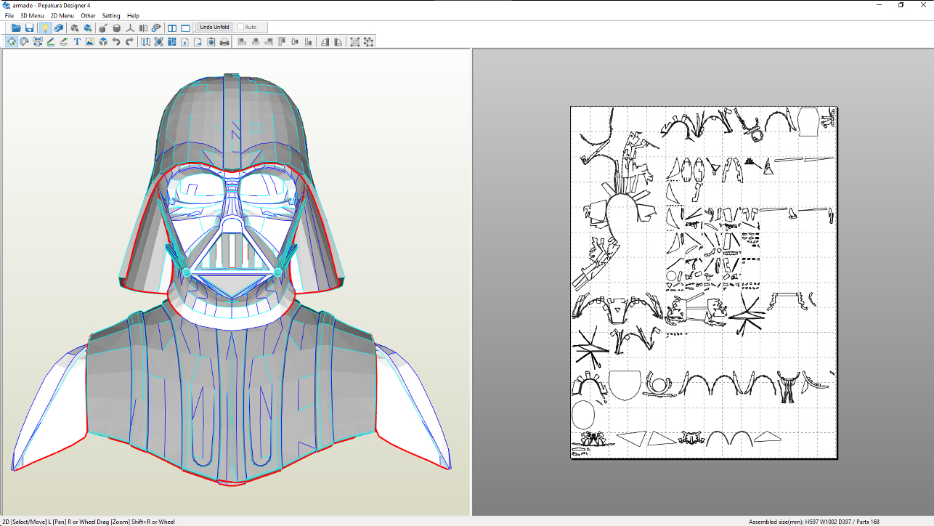Click the align top icon
The image size is (934, 526).
click(x=281, y=41)
